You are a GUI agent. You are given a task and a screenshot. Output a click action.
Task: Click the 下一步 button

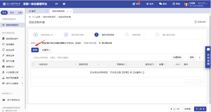(x=200, y=109)
